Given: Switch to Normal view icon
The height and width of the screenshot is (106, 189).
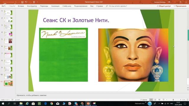Looking at the screenshot, I should click(151, 100).
